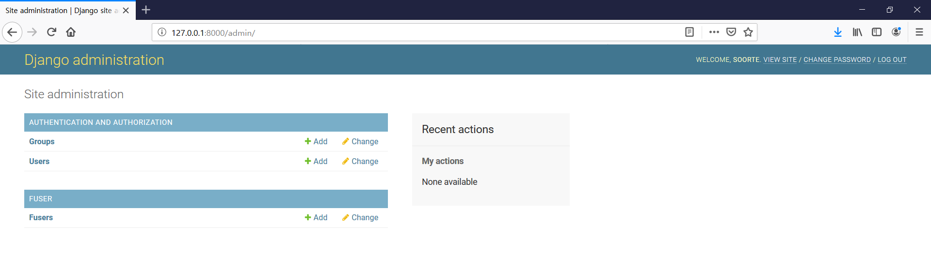Bookmark this page with the star
The width and height of the screenshot is (931, 271).
click(748, 32)
